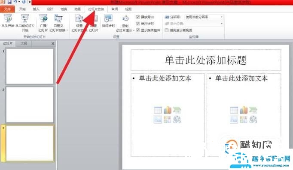Switch to the 开始 ribbon tab

click(x=22, y=9)
